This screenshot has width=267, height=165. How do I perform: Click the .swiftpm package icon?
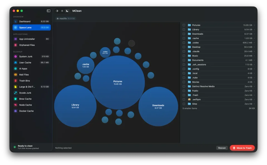[189, 100]
